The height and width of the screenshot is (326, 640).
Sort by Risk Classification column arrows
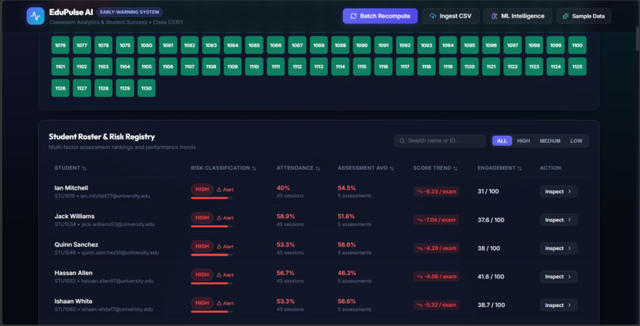254,168
